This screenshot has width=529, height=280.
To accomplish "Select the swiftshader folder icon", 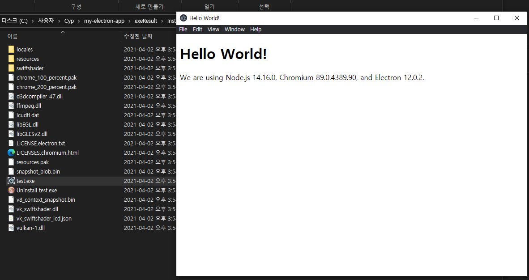I will (11, 68).
